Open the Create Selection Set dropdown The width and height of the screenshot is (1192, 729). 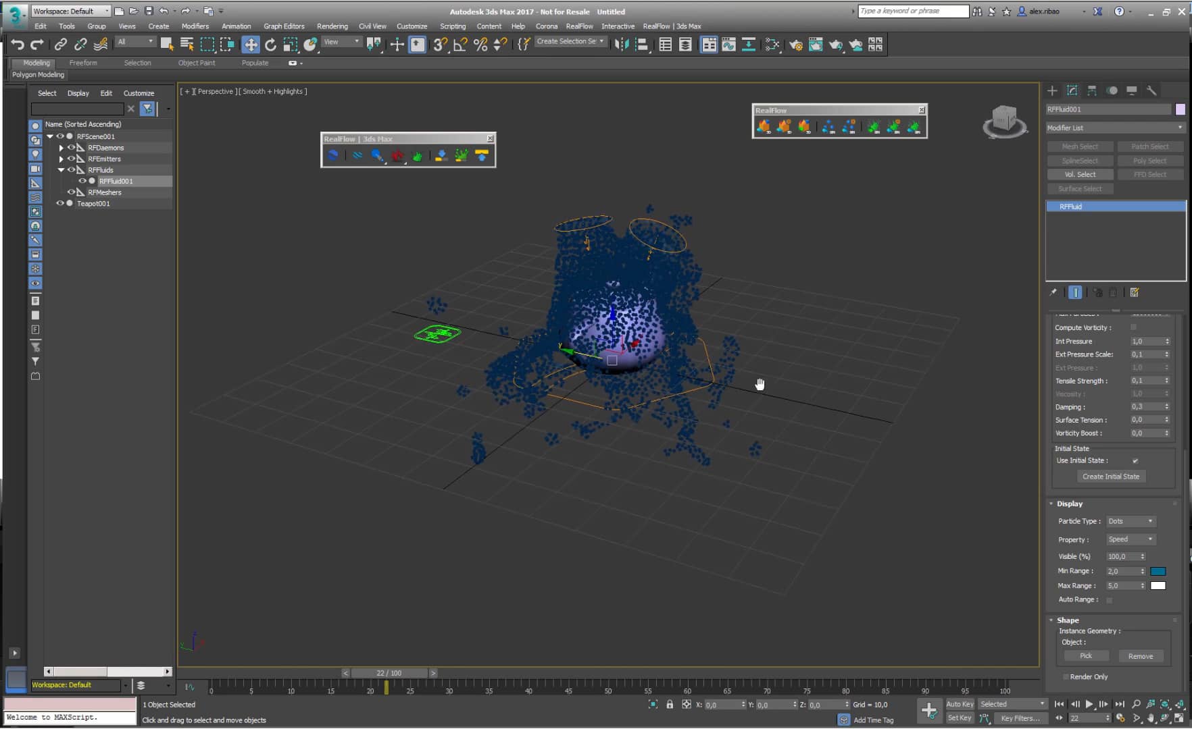(x=570, y=42)
